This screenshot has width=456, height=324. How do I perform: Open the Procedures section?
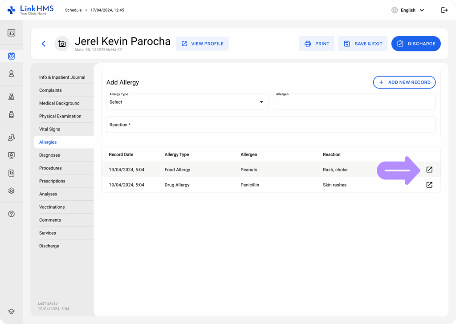(50, 168)
